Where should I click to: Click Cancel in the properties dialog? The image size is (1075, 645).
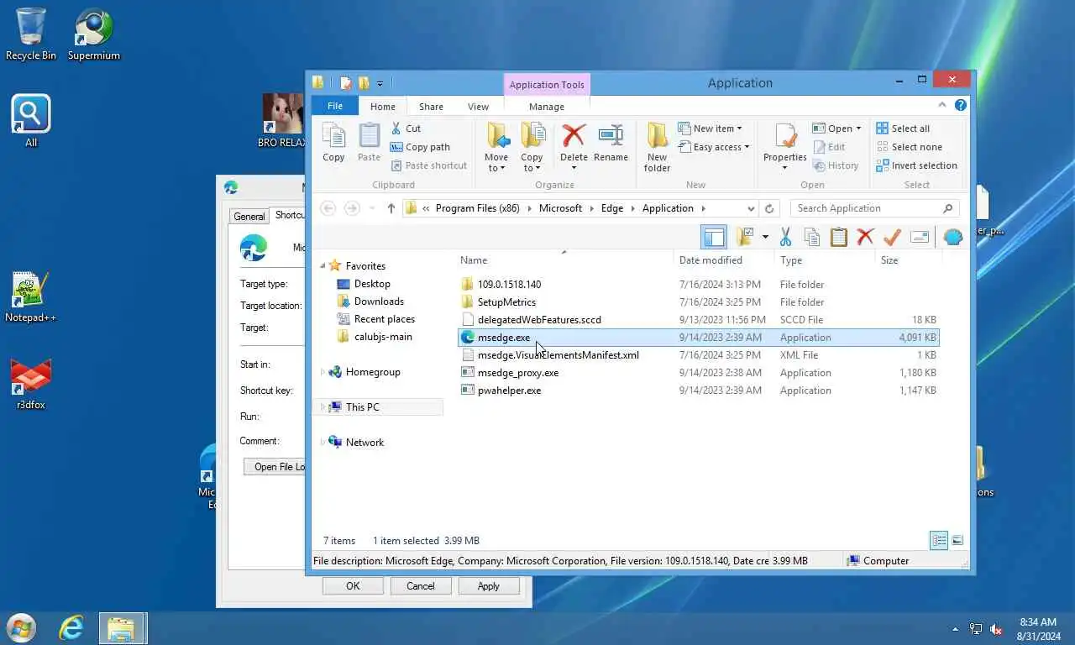[x=421, y=586]
